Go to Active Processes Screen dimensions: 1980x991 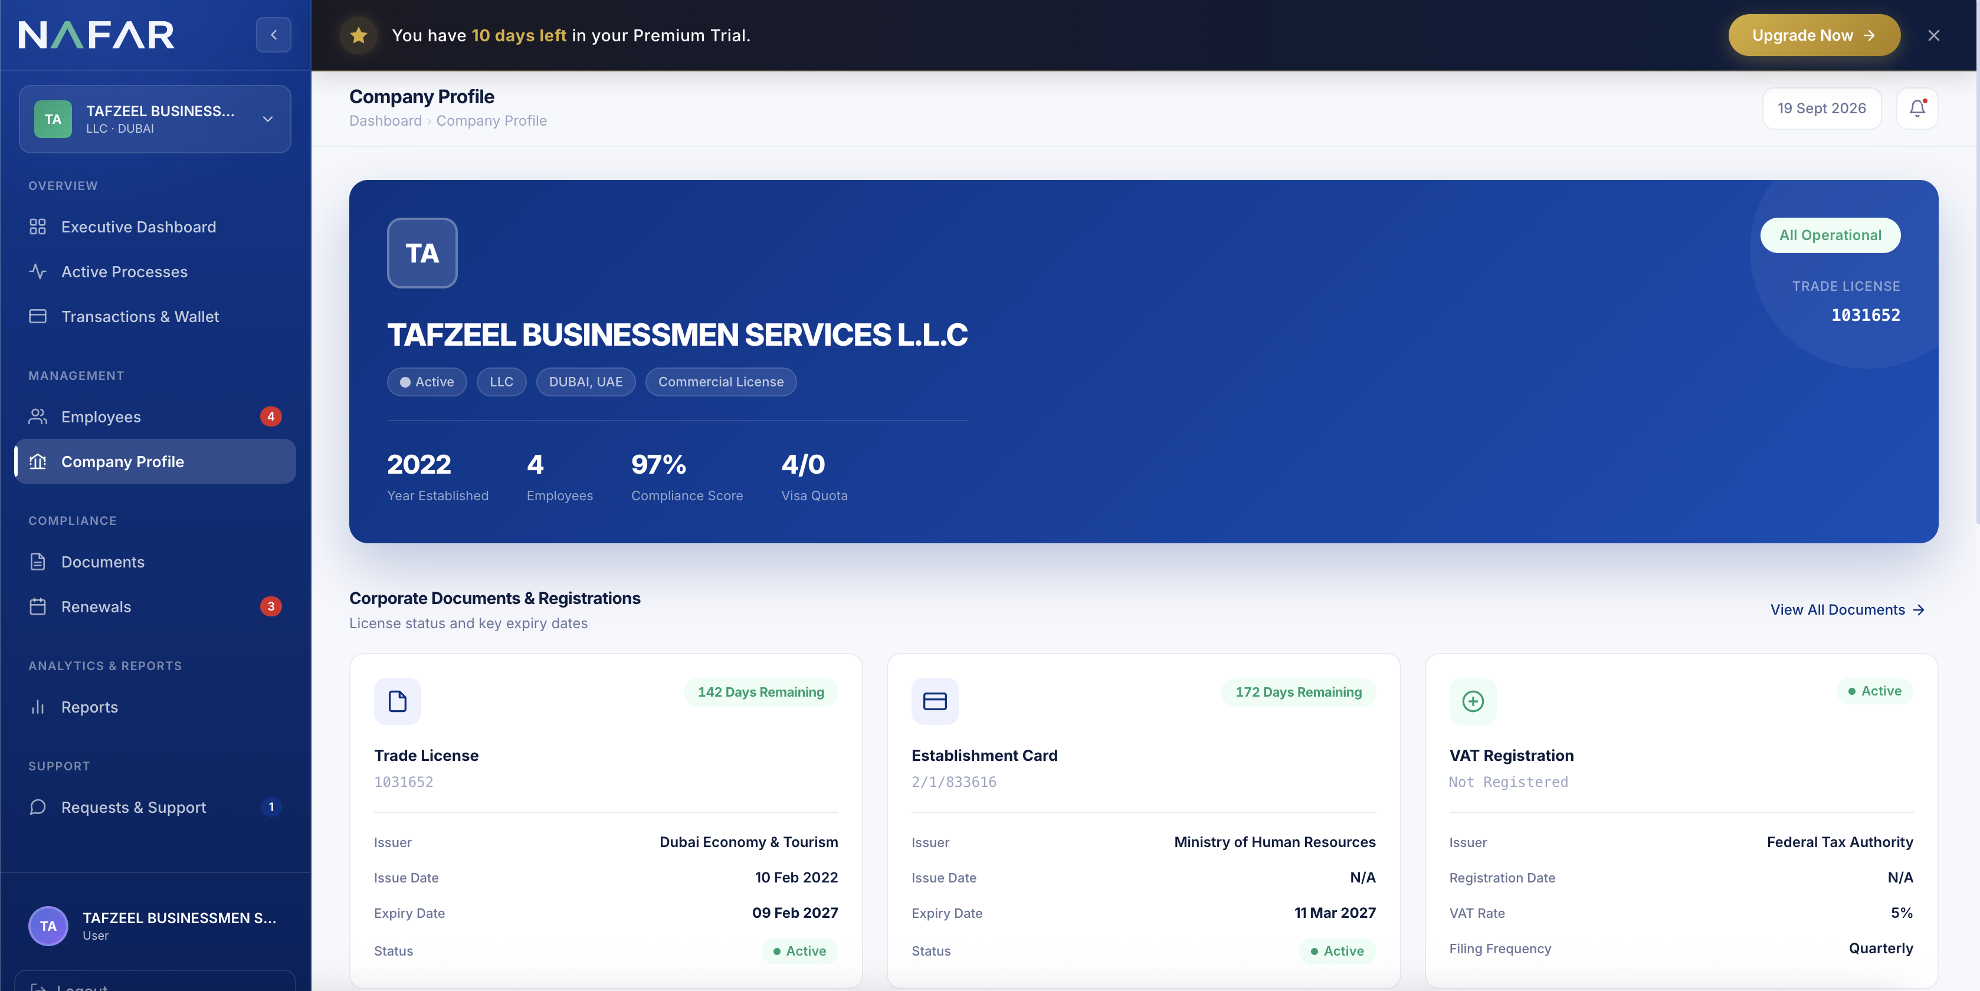pyautogui.click(x=155, y=271)
